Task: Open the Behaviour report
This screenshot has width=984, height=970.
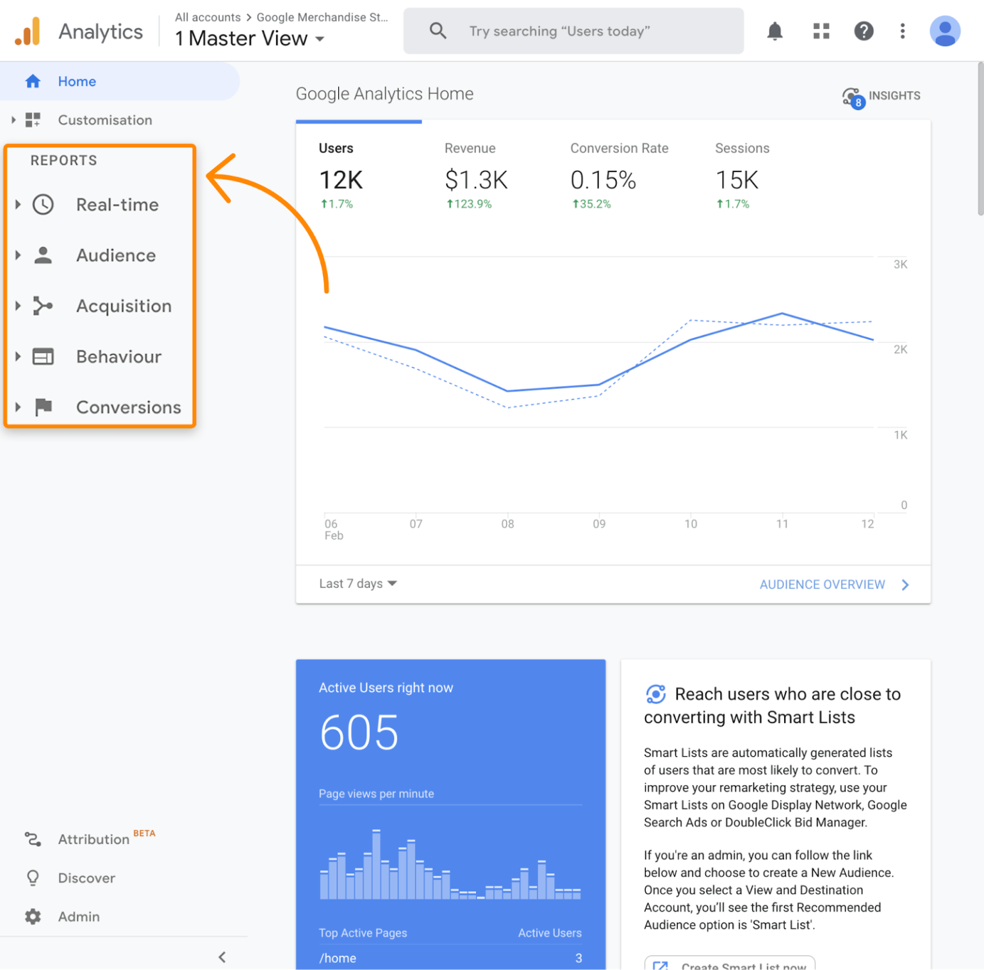Action: pos(119,357)
